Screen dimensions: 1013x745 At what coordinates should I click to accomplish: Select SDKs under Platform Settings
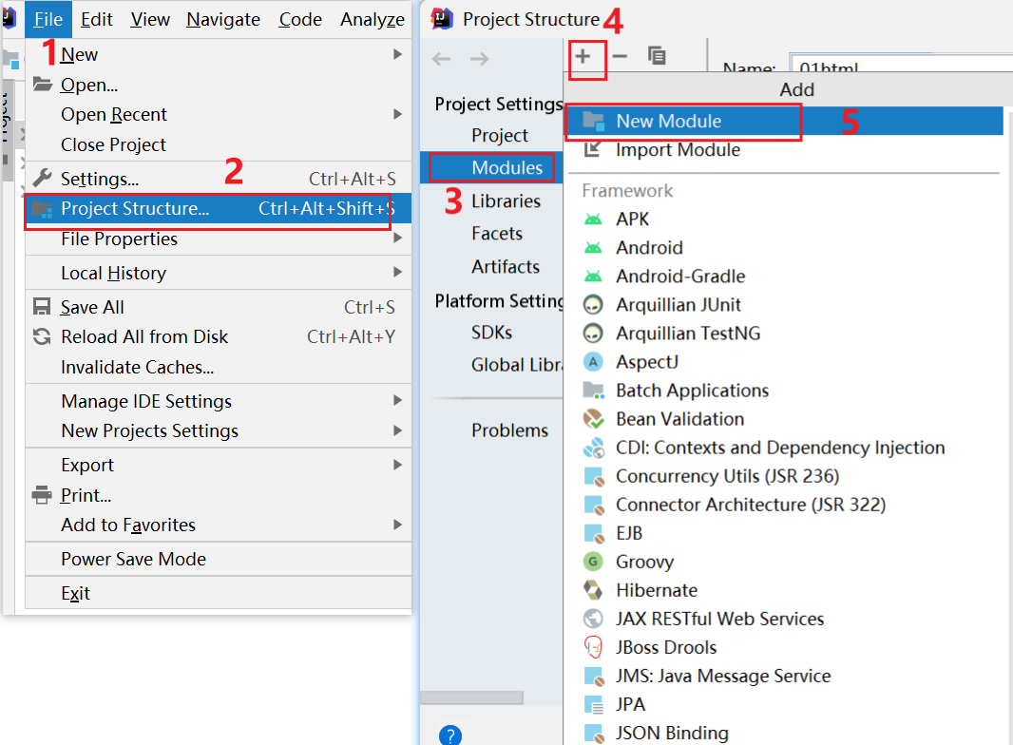[x=491, y=333]
